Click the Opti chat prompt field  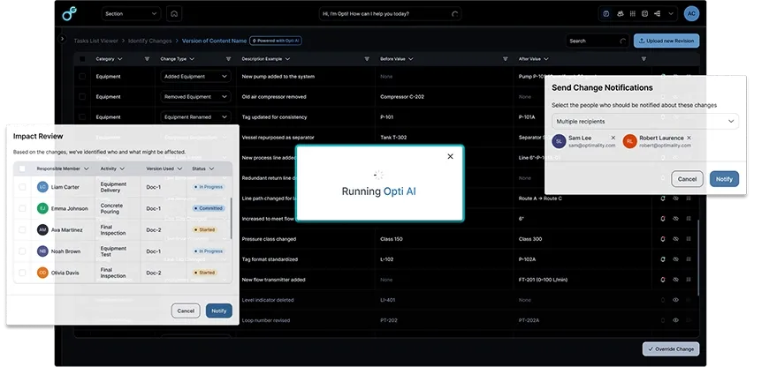click(x=390, y=14)
